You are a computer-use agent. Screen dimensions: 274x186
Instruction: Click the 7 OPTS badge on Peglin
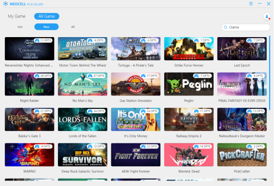click(202, 76)
